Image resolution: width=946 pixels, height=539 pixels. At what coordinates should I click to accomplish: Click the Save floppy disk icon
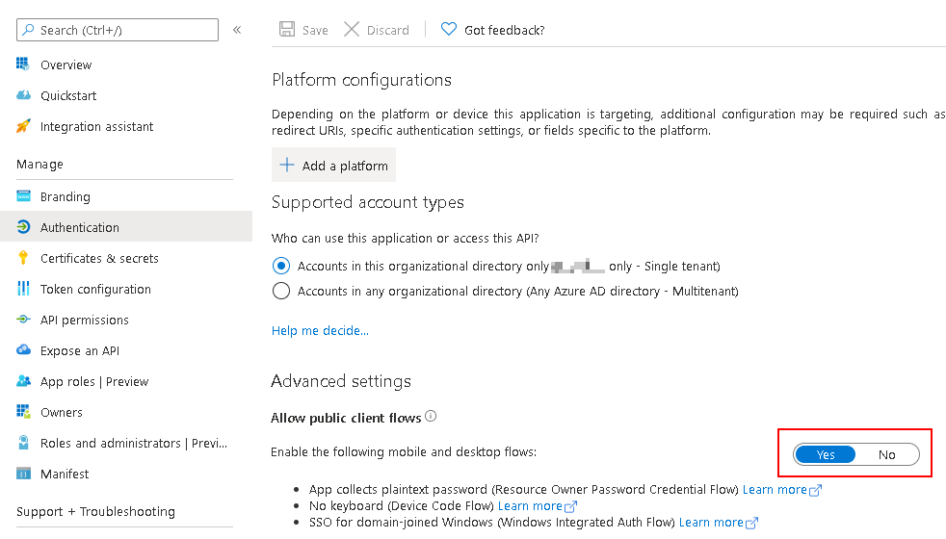coord(287,29)
